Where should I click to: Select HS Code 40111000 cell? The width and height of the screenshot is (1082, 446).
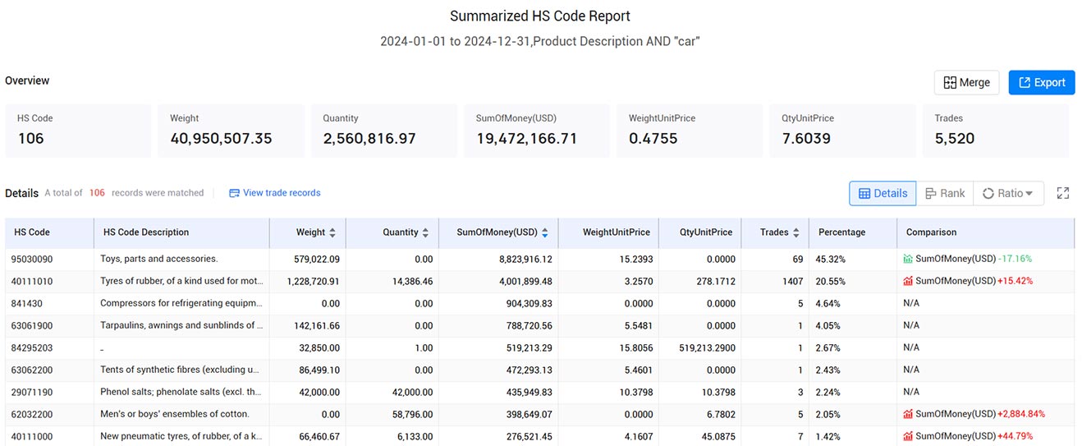49,436
